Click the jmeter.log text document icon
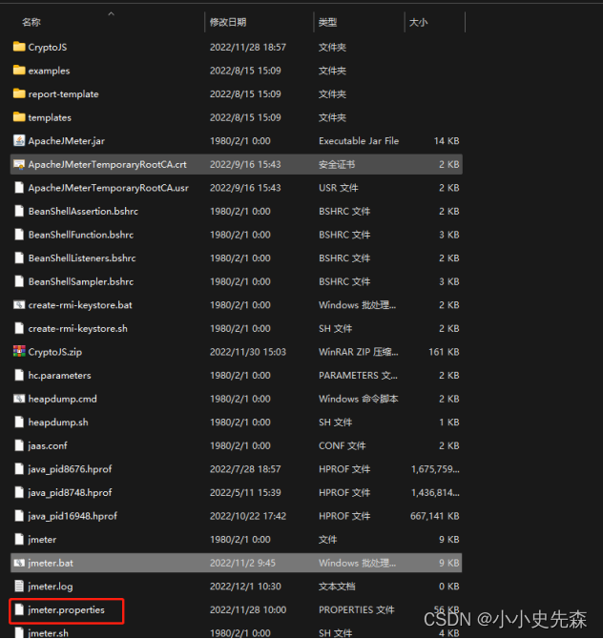The height and width of the screenshot is (639, 603). [x=19, y=586]
